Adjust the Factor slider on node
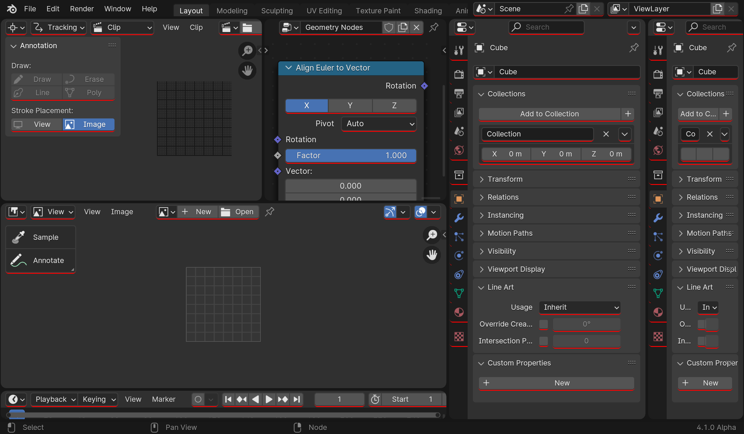The width and height of the screenshot is (744, 434). (x=351, y=156)
